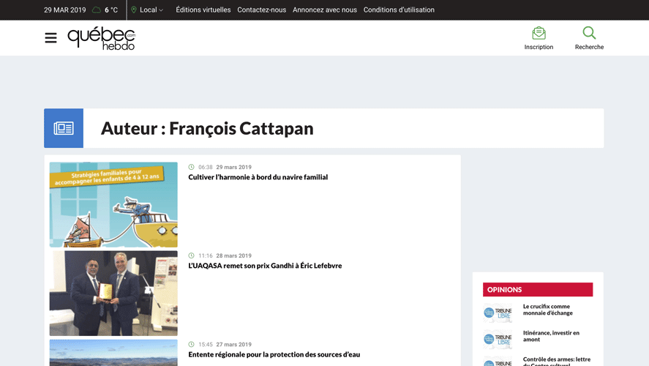This screenshot has width=649, height=366.
Task: Open Conditions d'utilisation in top bar
Action: (x=399, y=10)
